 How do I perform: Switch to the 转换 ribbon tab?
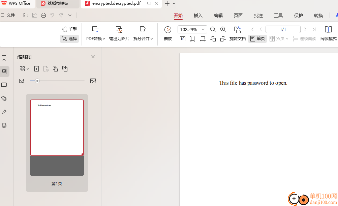(318, 16)
